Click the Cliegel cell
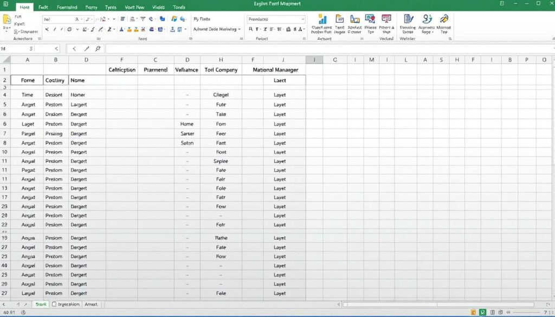Image resolution: width=555 pixels, height=317 pixels. (221, 95)
